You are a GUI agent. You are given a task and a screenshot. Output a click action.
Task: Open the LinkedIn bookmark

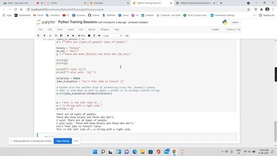tap(148, 16)
